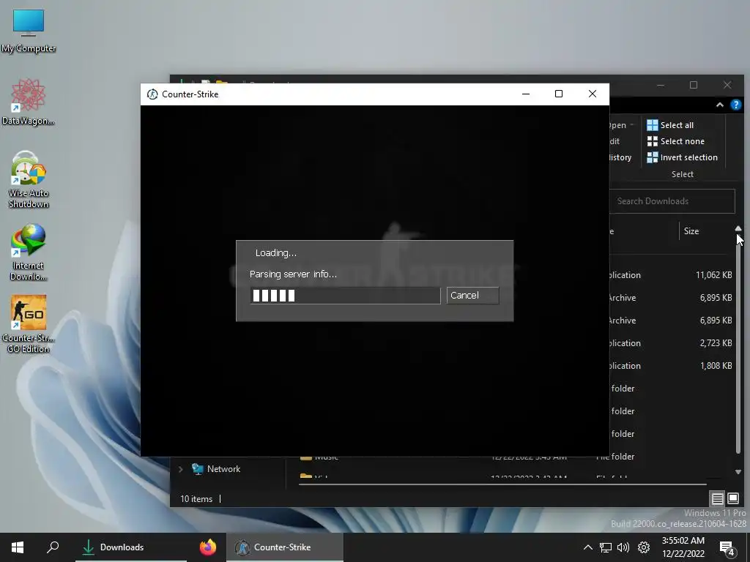Open network status tray icon

pyautogui.click(x=606, y=547)
